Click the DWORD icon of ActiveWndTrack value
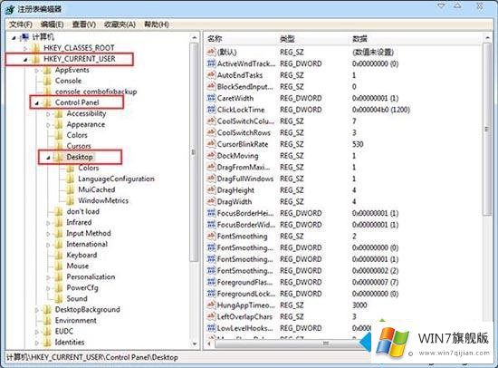 coord(211,63)
